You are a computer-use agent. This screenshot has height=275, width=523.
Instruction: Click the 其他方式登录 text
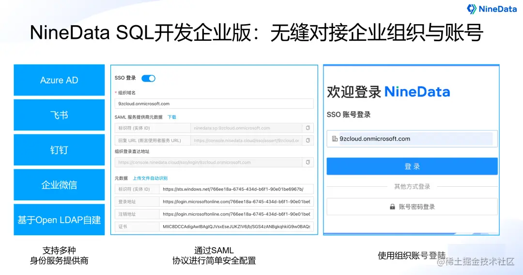pos(412,186)
